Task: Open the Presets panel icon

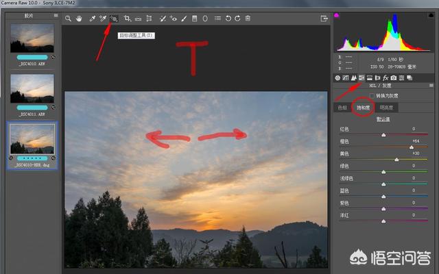Action: click(x=401, y=78)
